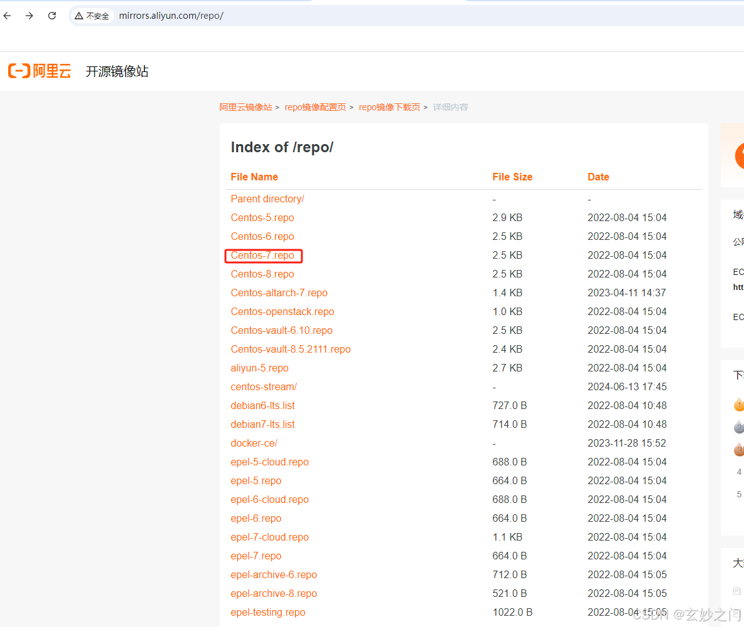Viewport: 744px width, 627px height.
Task: Open the epel-testing.repo file
Action: coord(268,613)
